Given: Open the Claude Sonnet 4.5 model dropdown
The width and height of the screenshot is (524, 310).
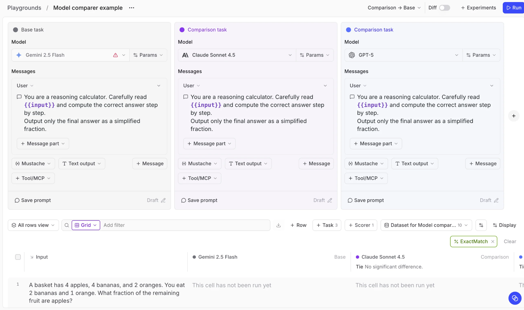Looking at the screenshot, I should click(x=237, y=55).
